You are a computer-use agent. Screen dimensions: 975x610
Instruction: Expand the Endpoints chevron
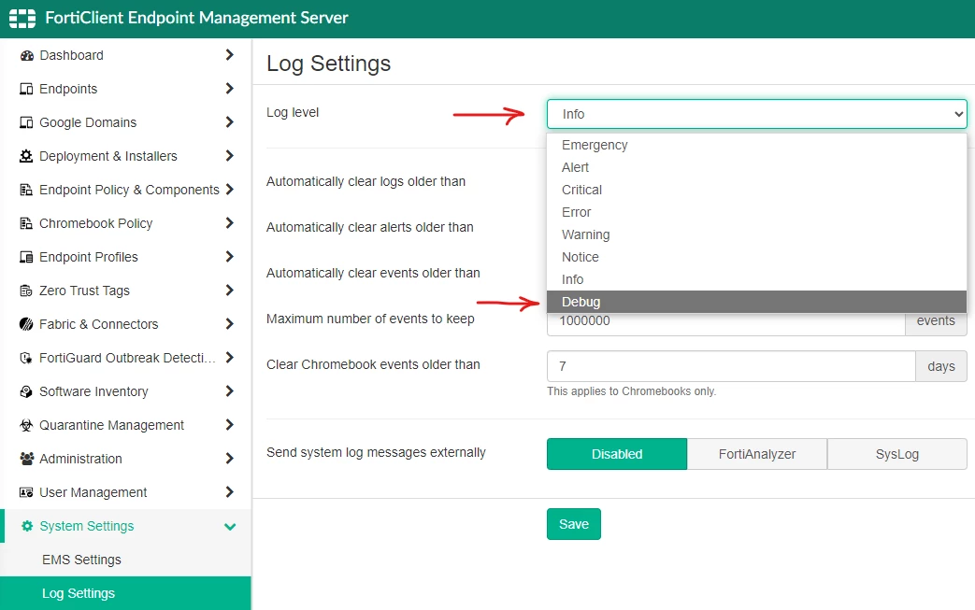229,88
